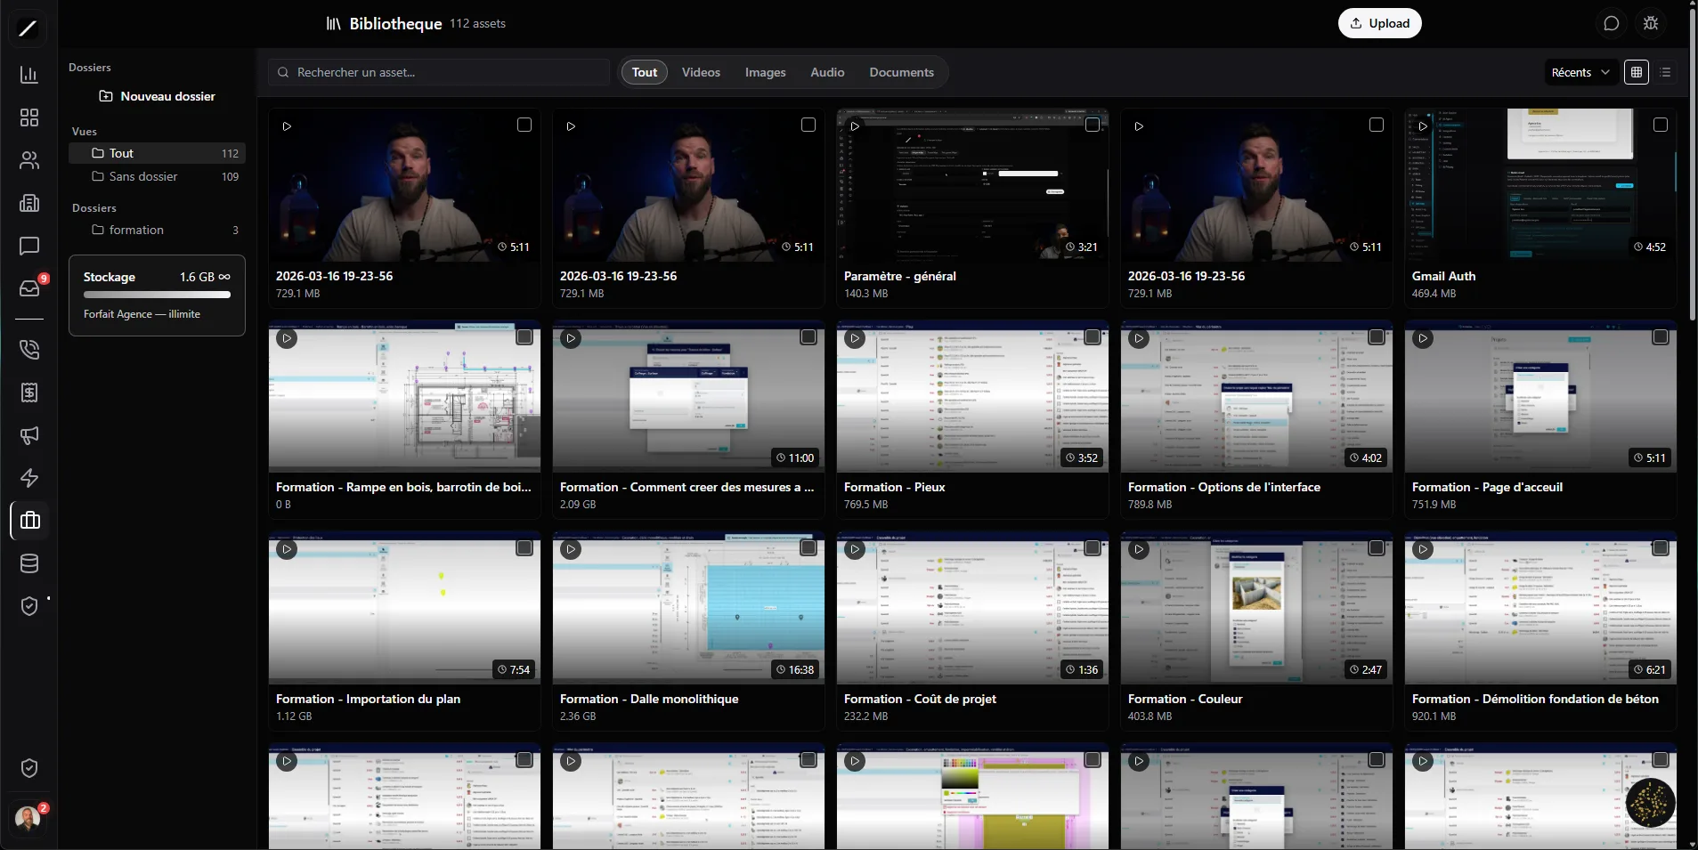
Task: Click the bug report icon in header
Action: 1651,23
